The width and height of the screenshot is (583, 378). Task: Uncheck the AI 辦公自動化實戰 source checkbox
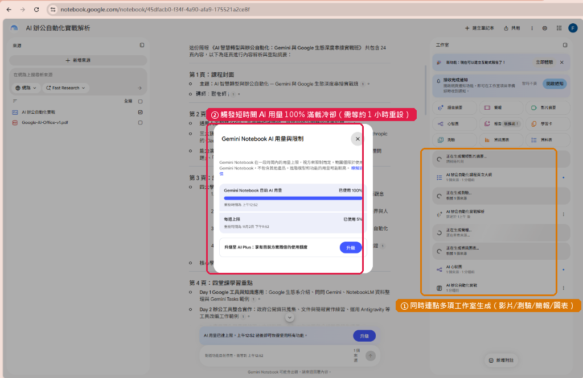[x=140, y=112]
